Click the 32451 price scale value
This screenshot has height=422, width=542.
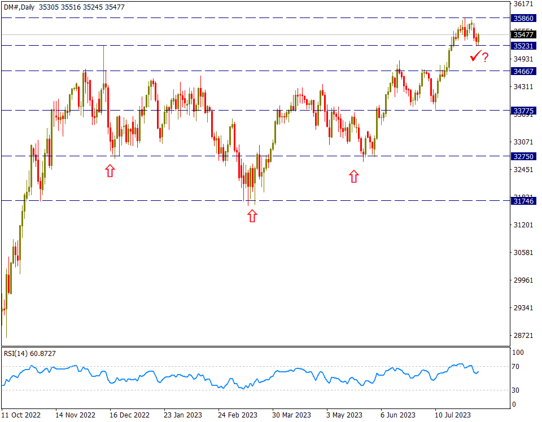click(x=523, y=170)
